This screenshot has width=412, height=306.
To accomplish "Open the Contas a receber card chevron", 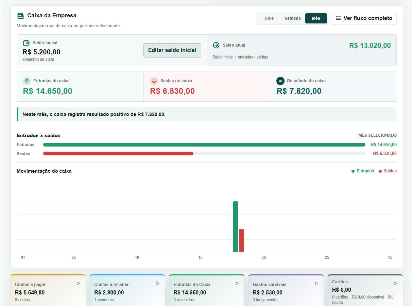I will tap(158, 283).
